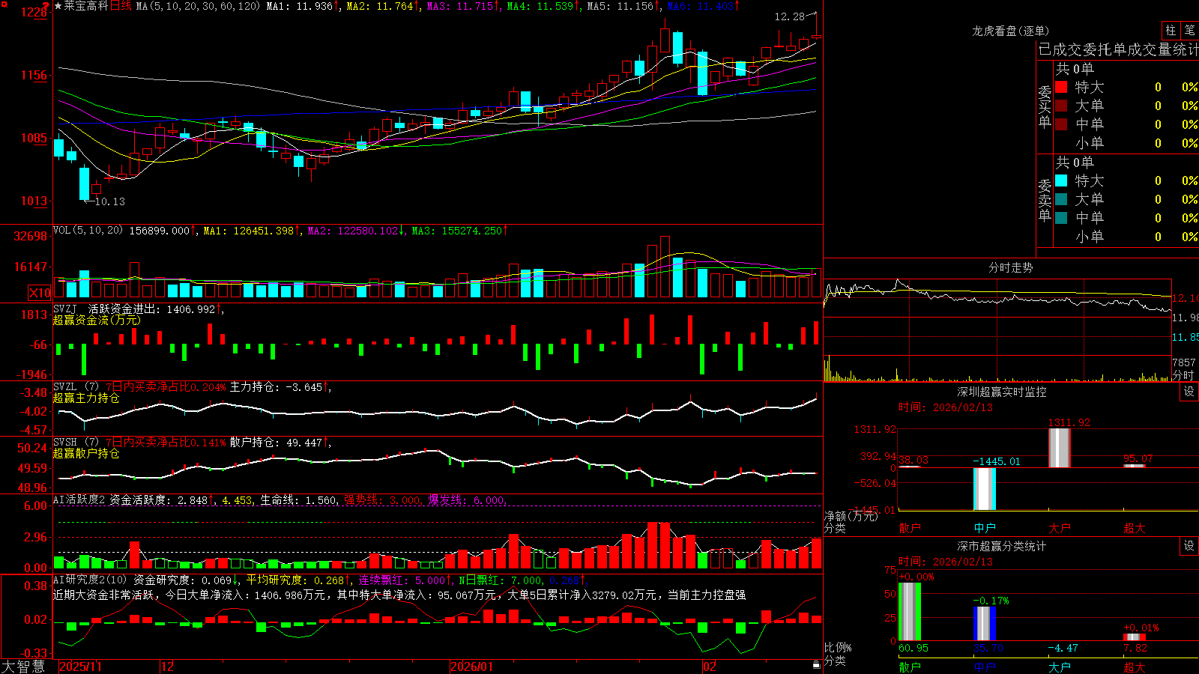1199x674 pixels.
Task: Switch to 笔 (tick) view in 龙虎看盘
Action: point(1189,31)
